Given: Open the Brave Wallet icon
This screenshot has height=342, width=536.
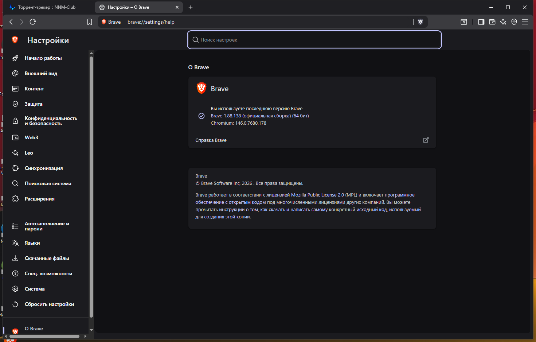Looking at the screenshot, I should pos(492,22).
